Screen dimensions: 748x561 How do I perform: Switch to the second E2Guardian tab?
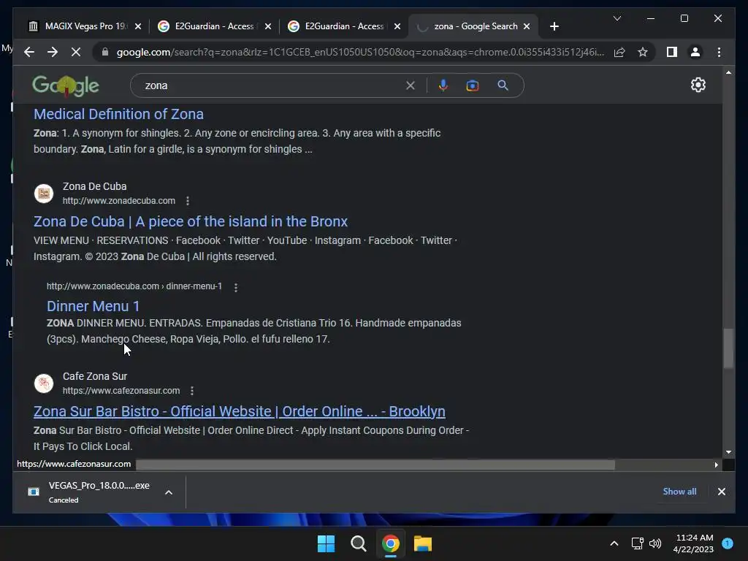coord(343,26)
